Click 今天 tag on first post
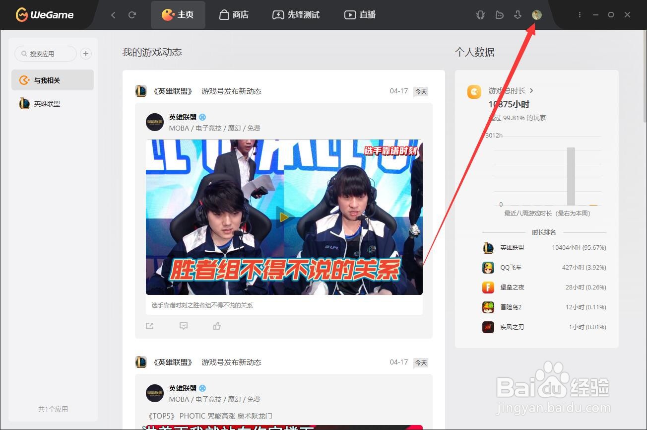The image size is (647, 430). [421, 92]
